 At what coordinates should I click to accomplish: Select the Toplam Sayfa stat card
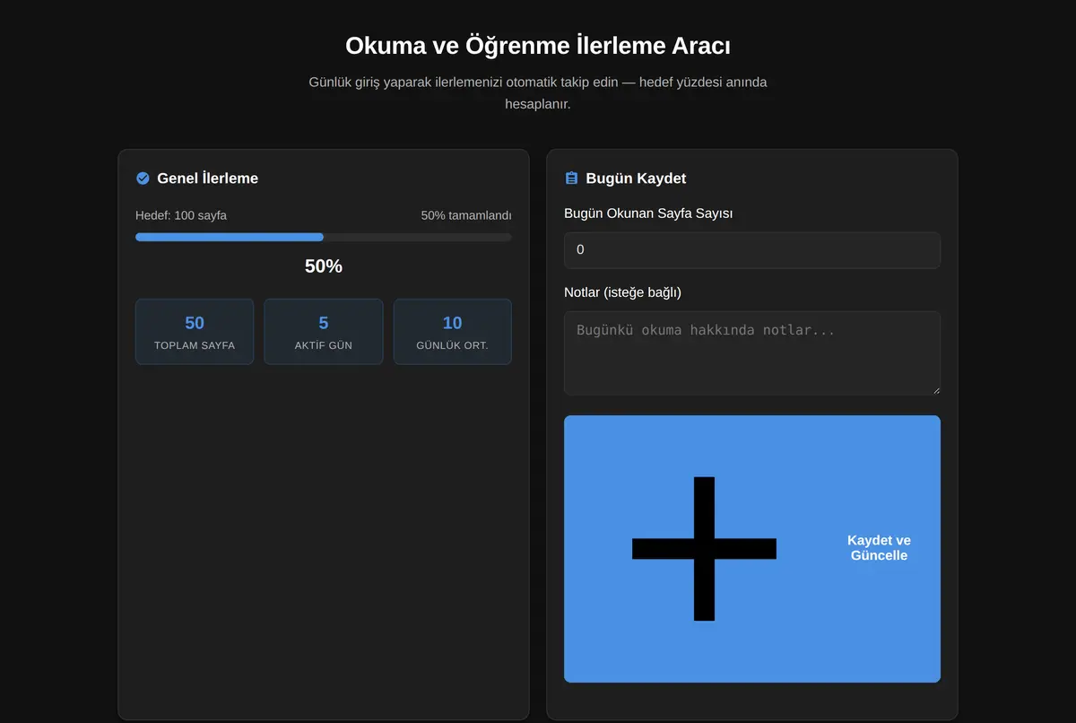click(195, 332)
